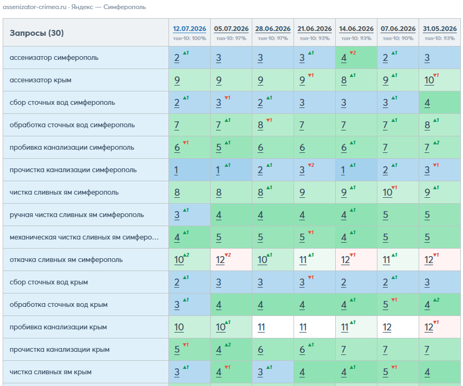Screen dimensions: 463x386
Task: Open position 10 for 'ассенизатор крым' on 31.05.2026
Action: pos(429,80)
